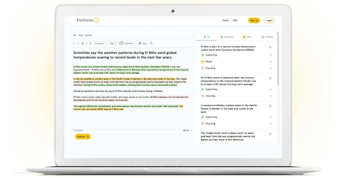Toggle underline formatting
The height and width of the screenshot is (178, 340).
(90, 43)
